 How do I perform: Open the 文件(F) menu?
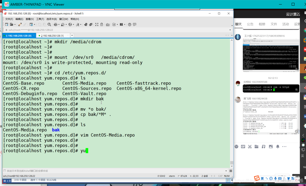(x=9, y=19)
